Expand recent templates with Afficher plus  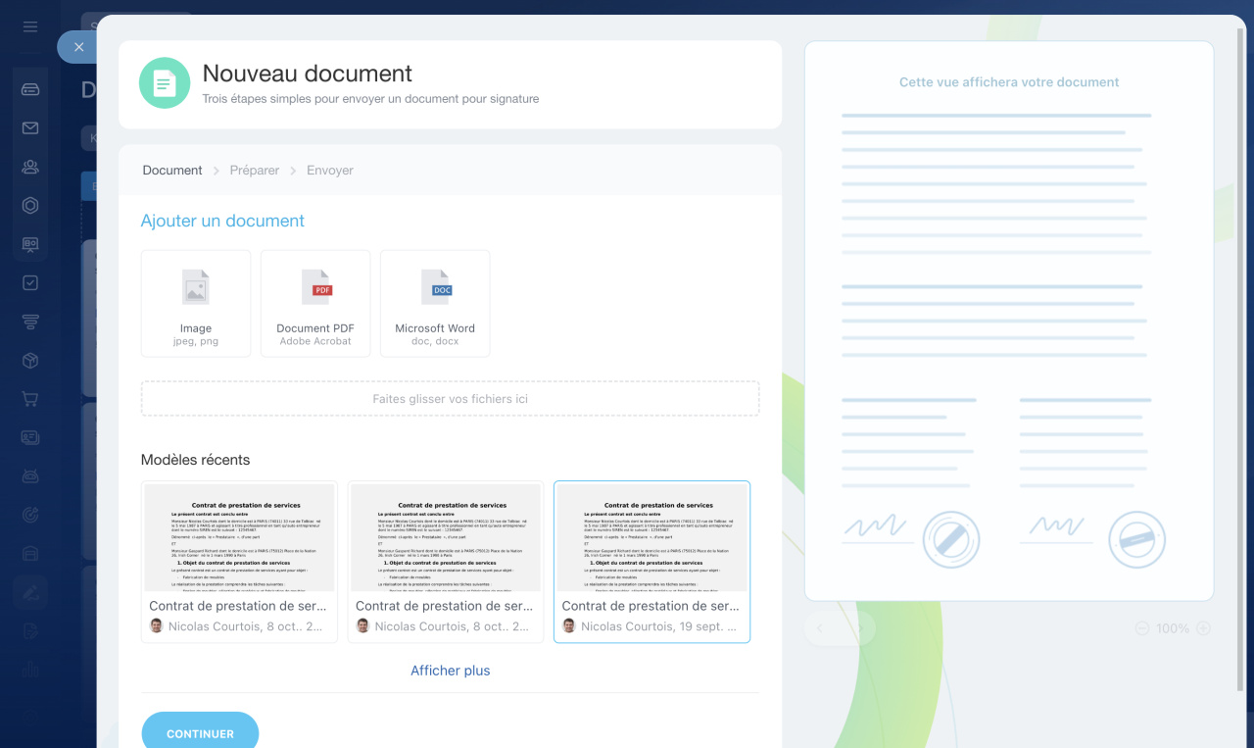click(450, 671)
